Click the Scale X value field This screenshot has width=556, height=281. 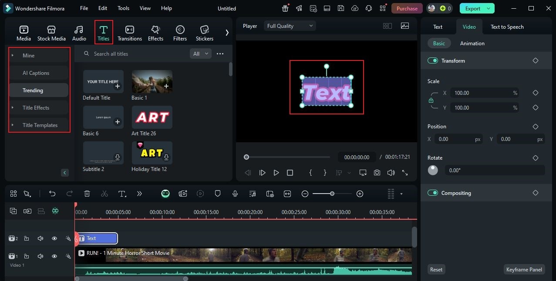[x=484, y=93]
